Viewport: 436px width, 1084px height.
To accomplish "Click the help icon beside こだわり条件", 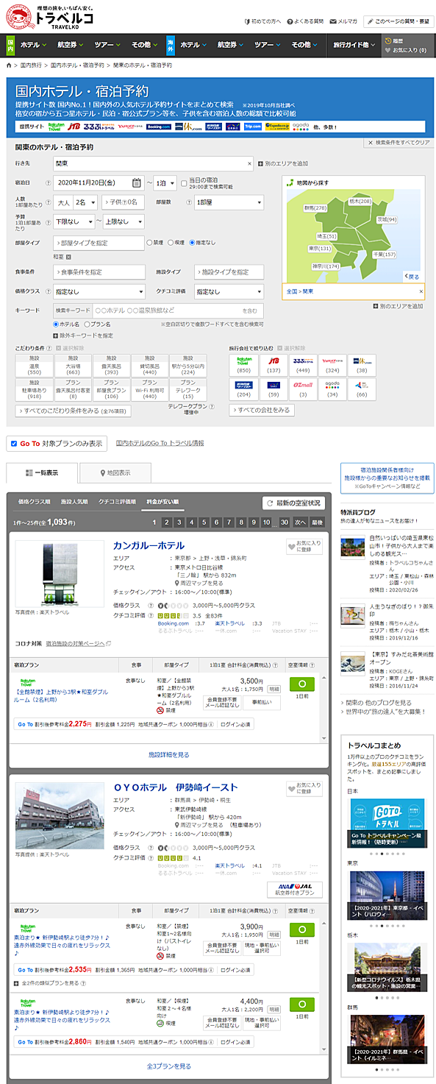I will tap(49, 347).
